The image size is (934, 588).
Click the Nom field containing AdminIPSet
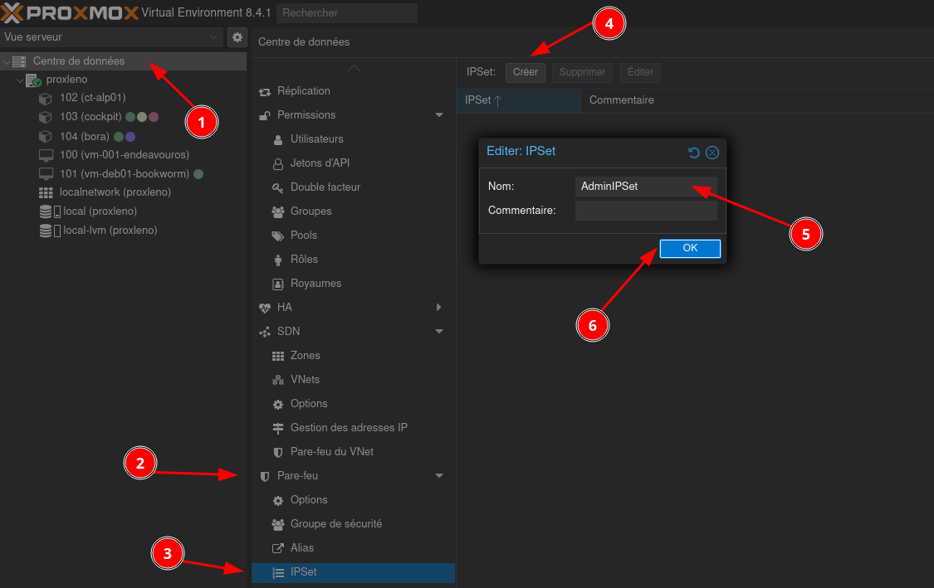[x=645, y=187]
